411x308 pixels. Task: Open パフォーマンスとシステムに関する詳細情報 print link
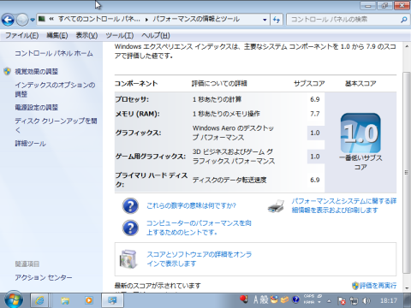coord(344,205)
